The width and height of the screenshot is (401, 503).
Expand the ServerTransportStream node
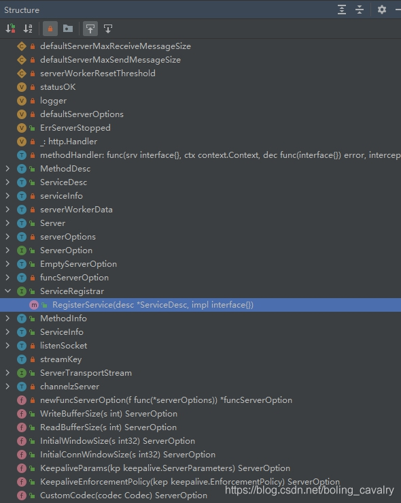point(7,373)
